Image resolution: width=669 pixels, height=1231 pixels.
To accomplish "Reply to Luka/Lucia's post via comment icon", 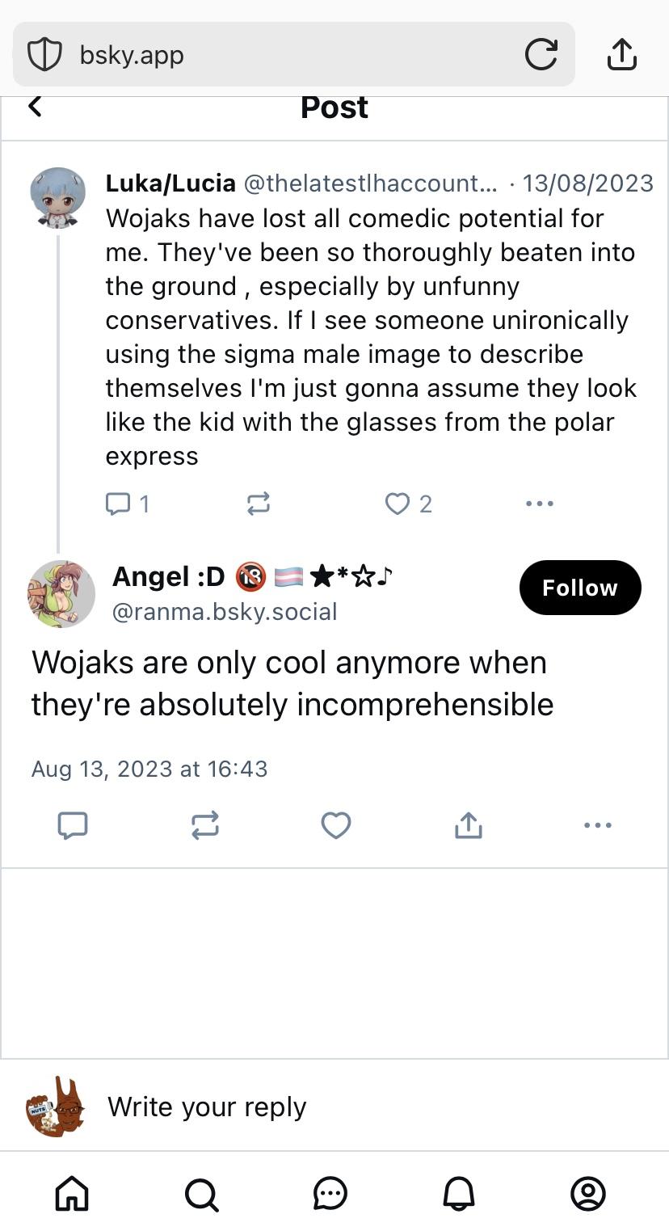I will (x=118, y=504).
